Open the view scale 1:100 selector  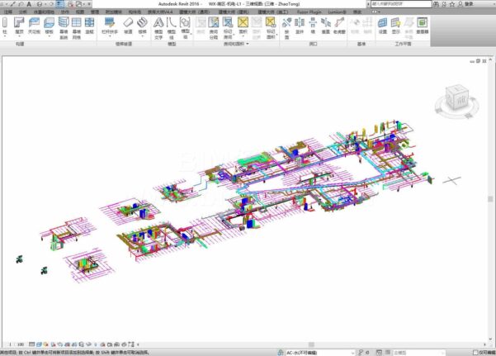pos(17,344)
